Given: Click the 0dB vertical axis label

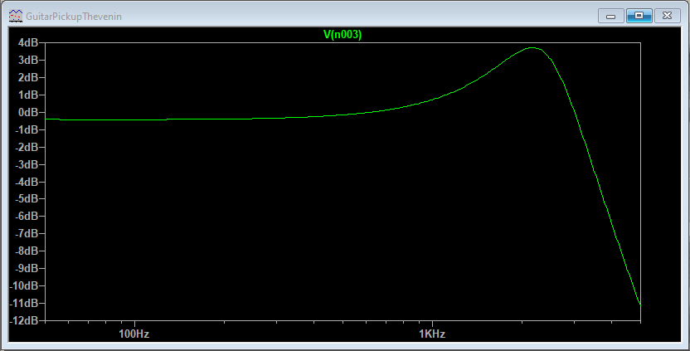Looking at the screenshot, I should (x=28, y=112).
